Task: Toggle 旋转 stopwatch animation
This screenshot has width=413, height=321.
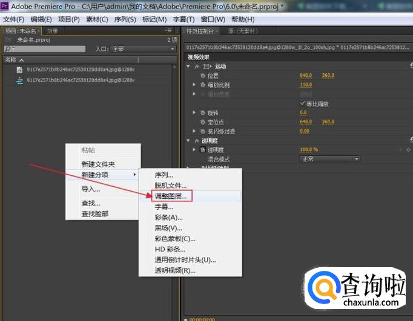Action: [202, 113]
